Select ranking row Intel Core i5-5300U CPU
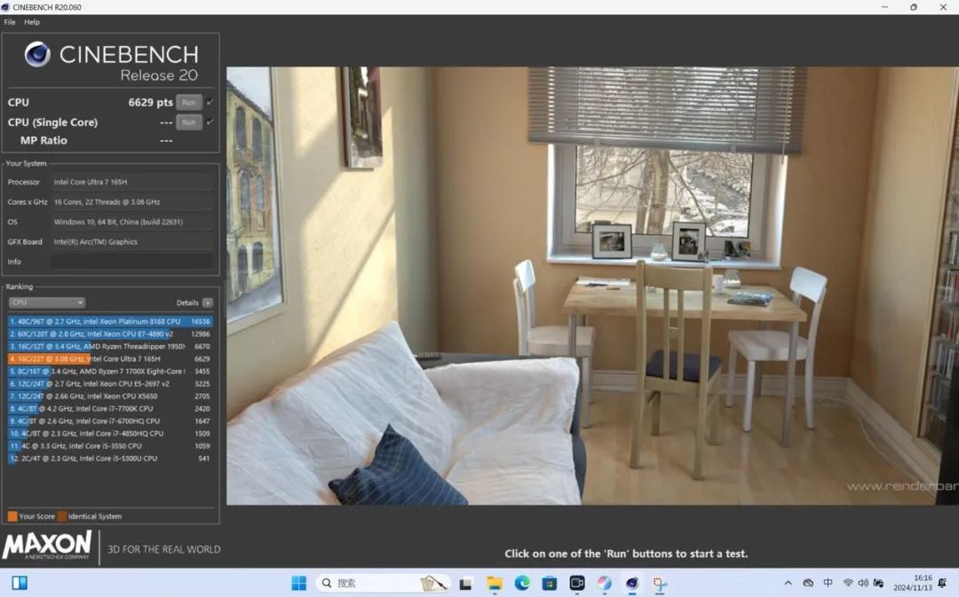This screenshot has height=597, width=959. tap(110, 459)
